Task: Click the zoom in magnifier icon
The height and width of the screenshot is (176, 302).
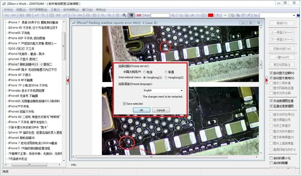Action: pos(109,15)
